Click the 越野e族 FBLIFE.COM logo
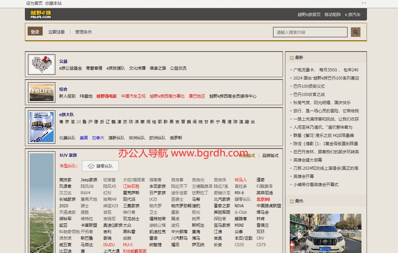This screenshot has width=398, height=253. click(41, 14)
